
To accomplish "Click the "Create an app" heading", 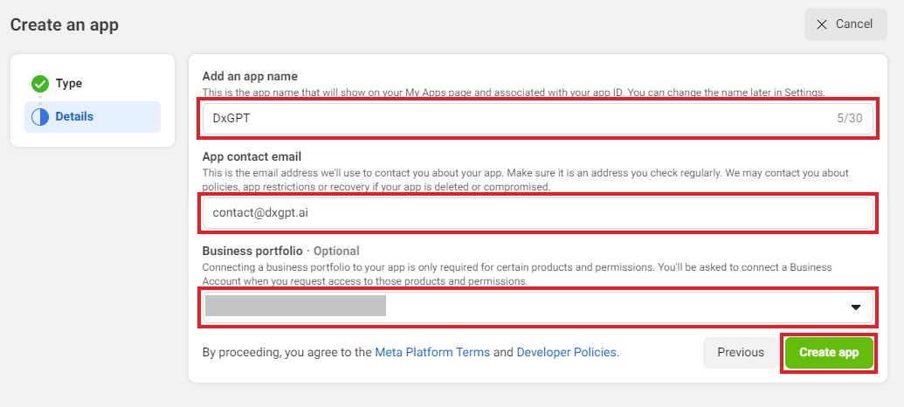I will coord(65,24).
